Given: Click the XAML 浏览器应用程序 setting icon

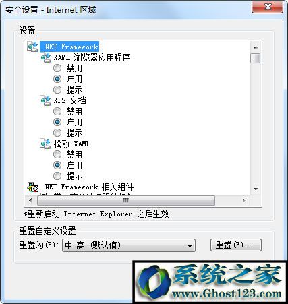Looking at the screenshot, I should click(x=45, y=57).
